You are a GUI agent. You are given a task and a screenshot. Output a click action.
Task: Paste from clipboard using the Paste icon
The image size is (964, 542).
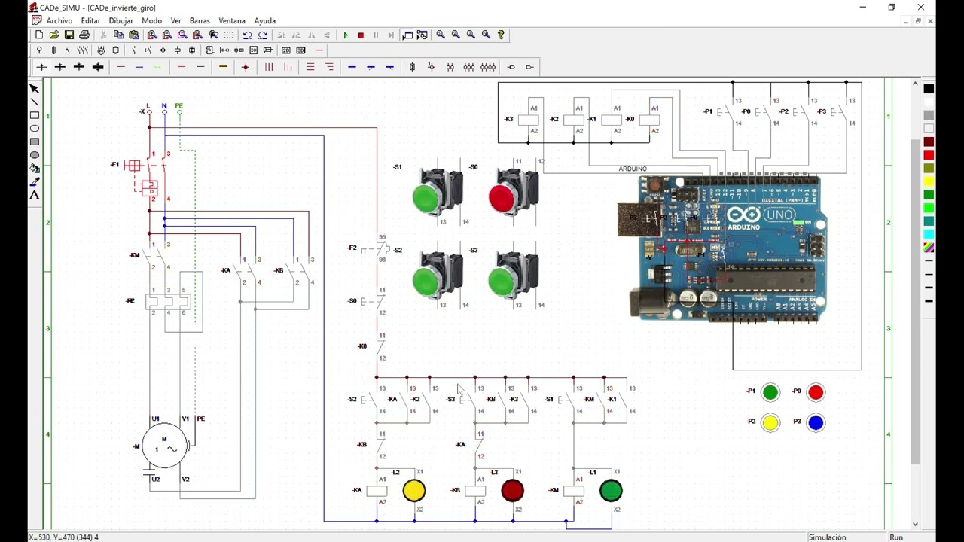[134, 35]
